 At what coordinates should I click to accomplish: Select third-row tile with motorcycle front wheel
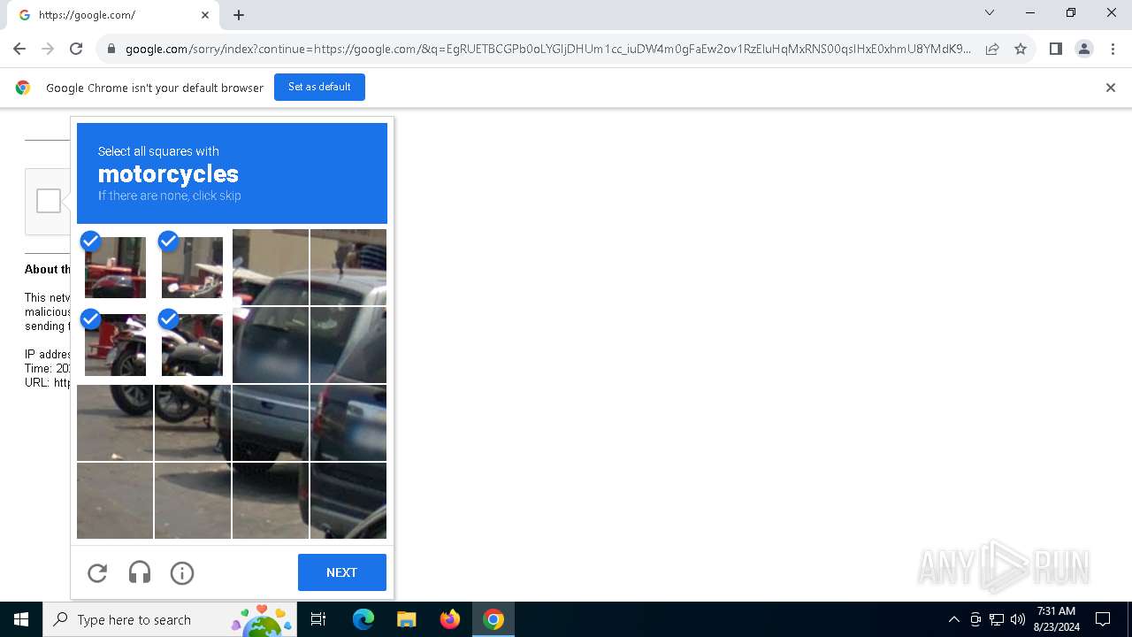click(193, 423)
